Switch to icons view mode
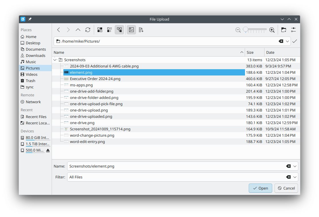 [100, 30]
